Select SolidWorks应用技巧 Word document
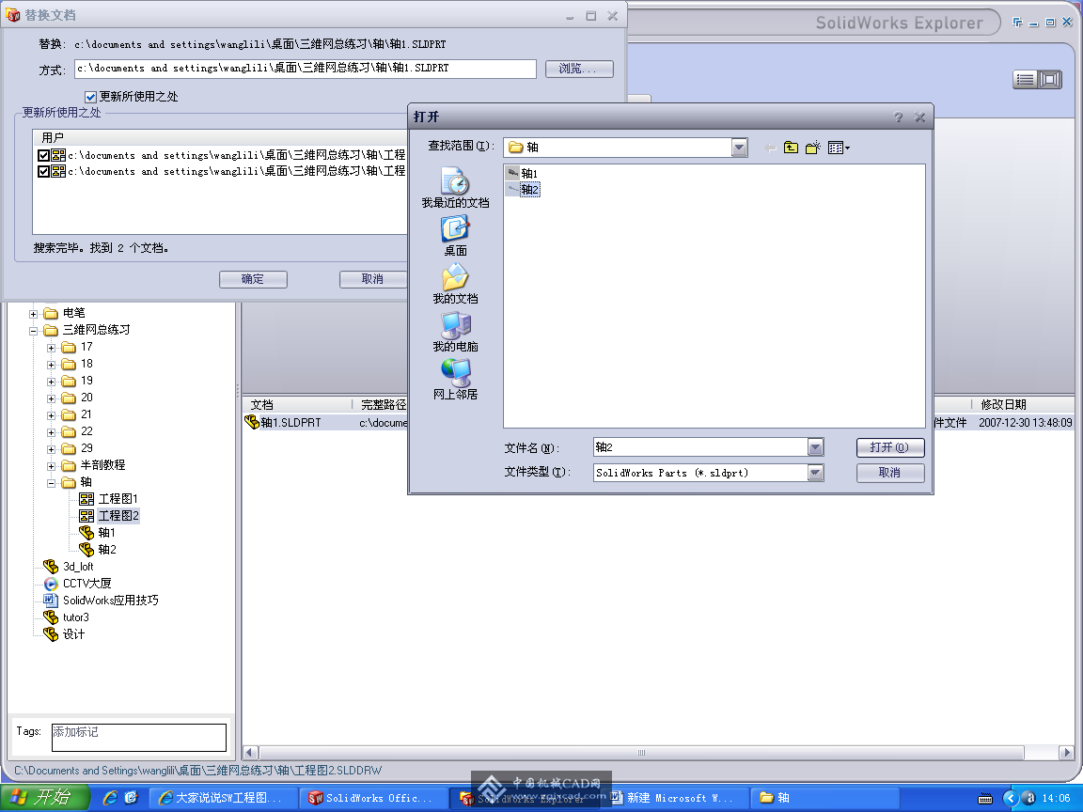 [101, 600]
